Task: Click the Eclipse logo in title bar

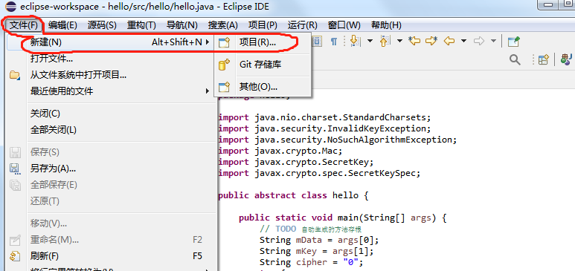Action: (x=11, y=7)
